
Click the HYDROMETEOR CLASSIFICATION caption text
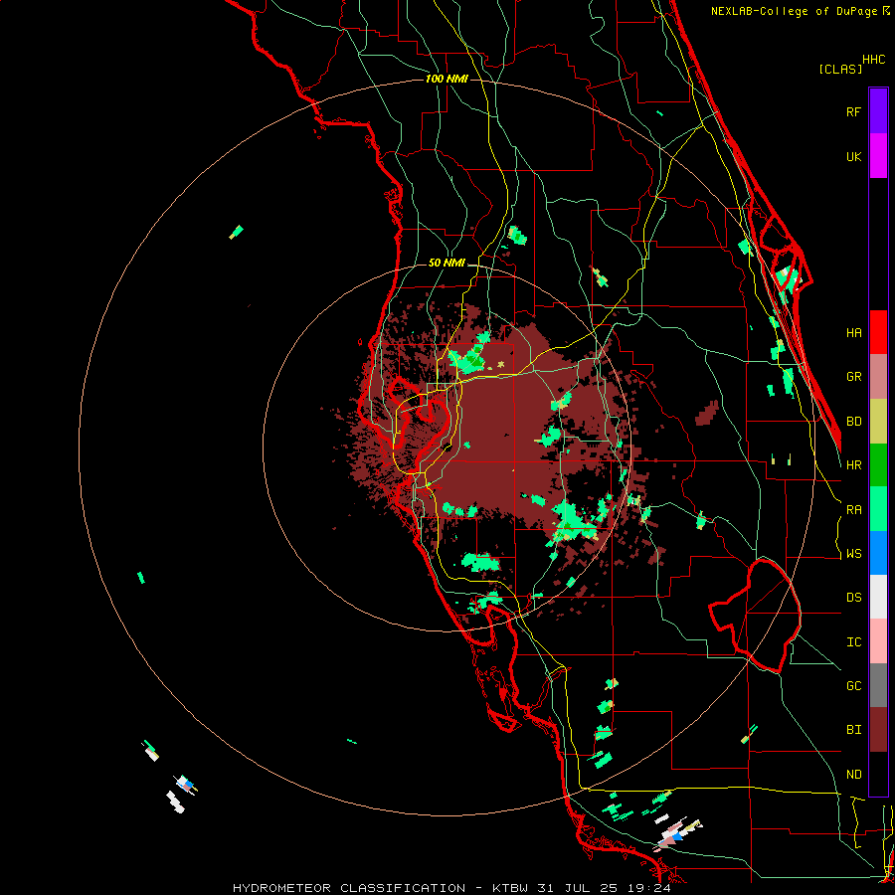[x=349, y=888]
